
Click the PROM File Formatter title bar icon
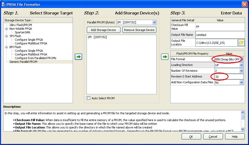tap(3, 4)
